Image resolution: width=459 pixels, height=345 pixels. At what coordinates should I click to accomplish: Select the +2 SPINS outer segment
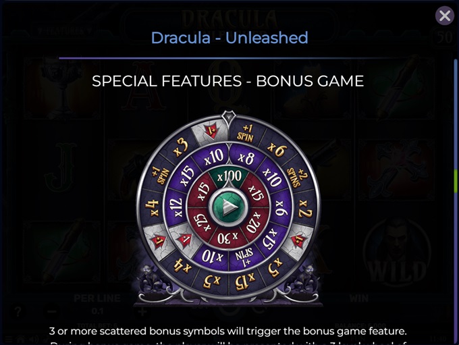pyautogui.click(x=297, y=177)
